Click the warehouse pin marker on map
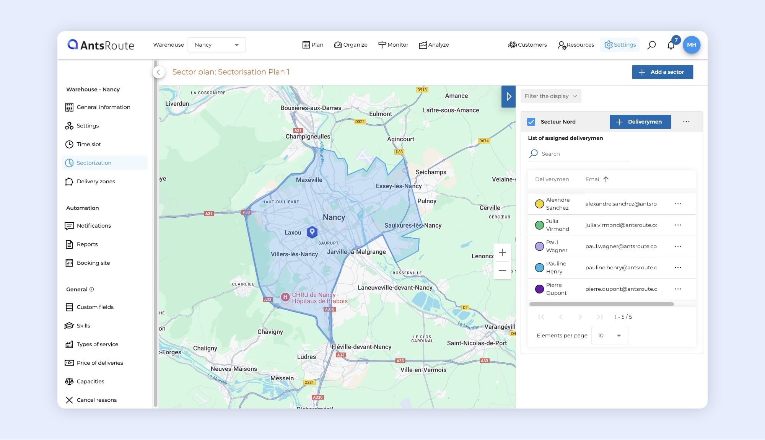 click(x=312, y=232)
